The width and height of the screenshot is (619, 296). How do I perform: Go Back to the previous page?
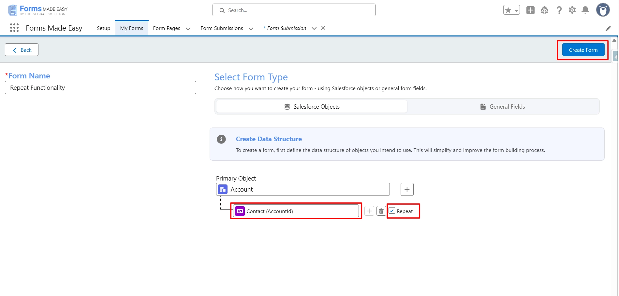click(x=22, y=50)
